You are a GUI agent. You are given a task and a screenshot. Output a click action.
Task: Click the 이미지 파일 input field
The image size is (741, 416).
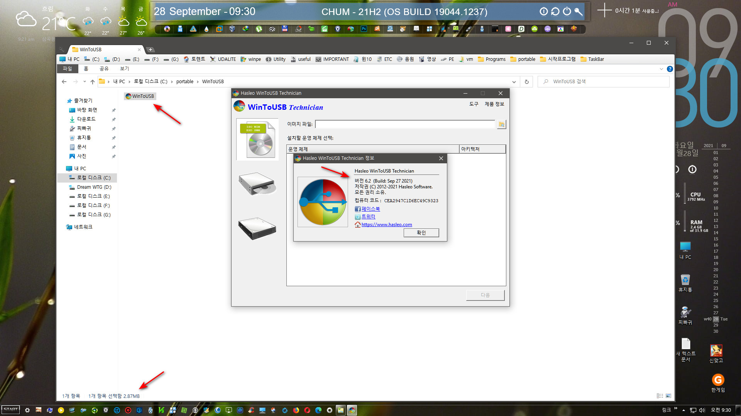click(x=405, y=124)
